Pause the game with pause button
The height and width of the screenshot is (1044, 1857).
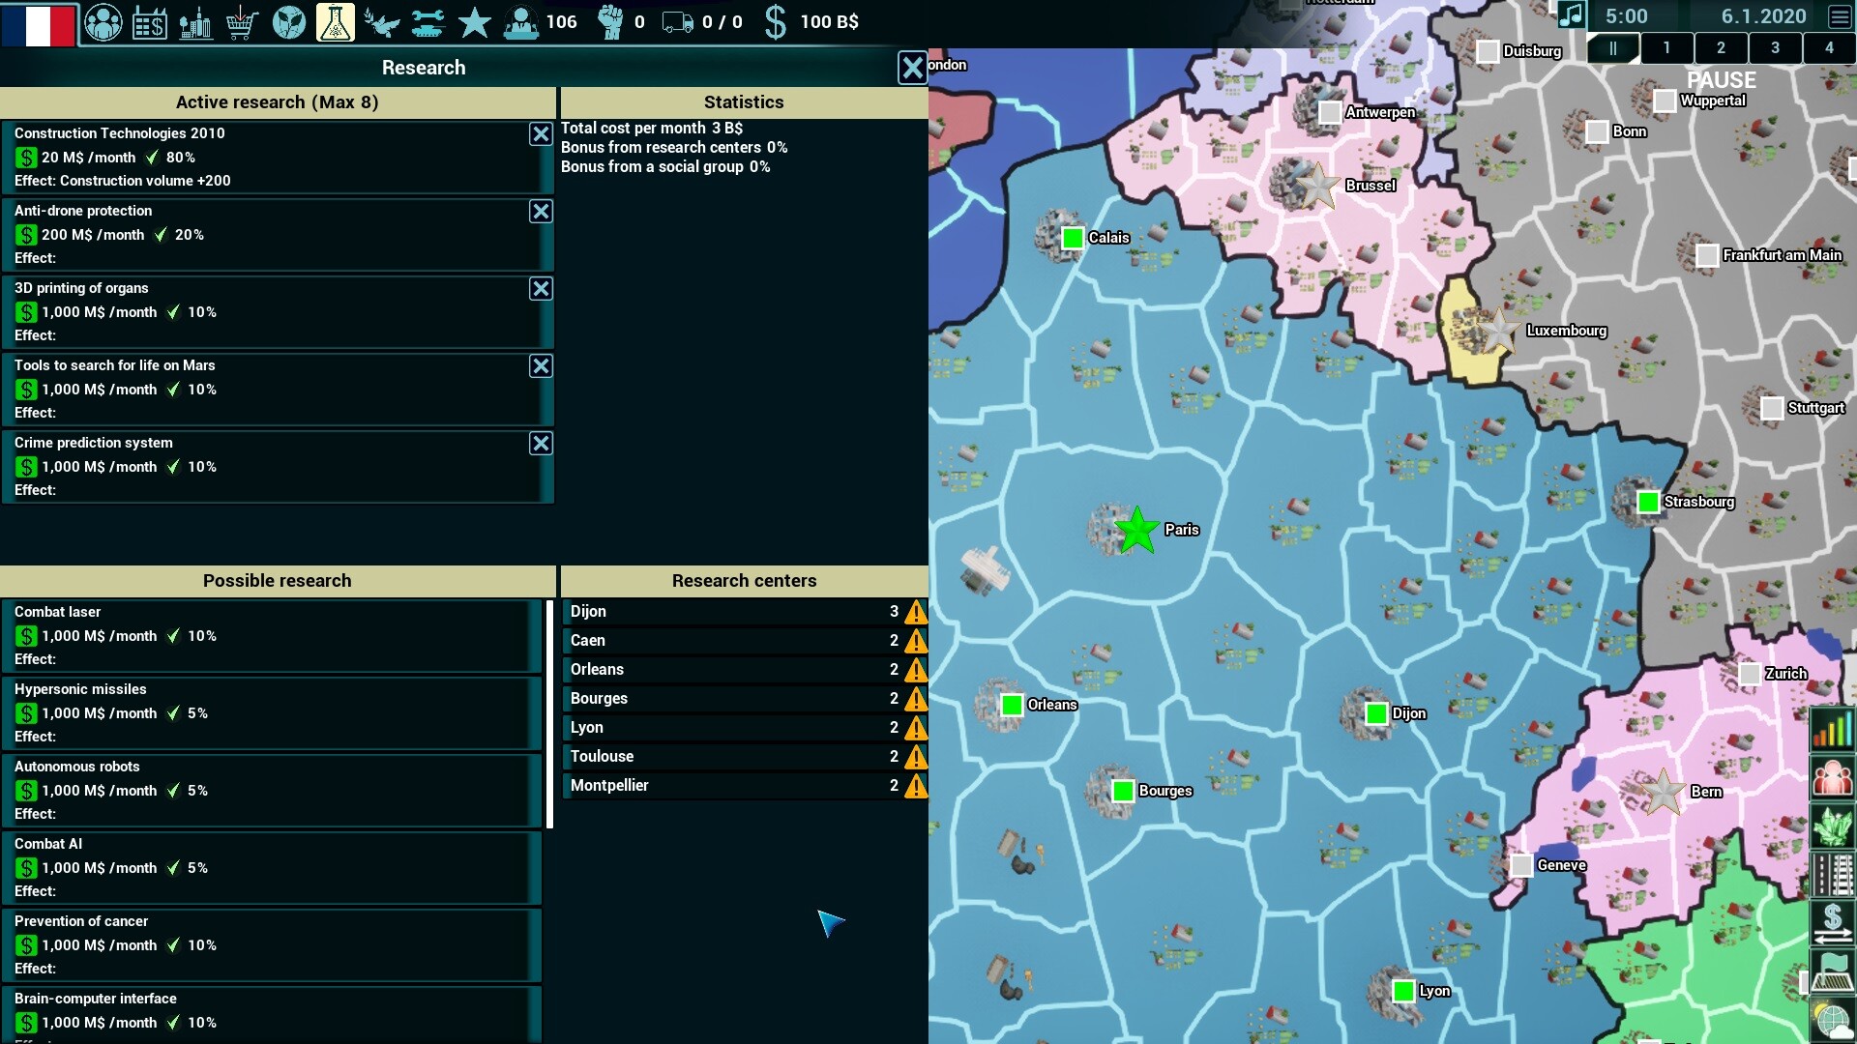click(x=1613, y=47)
